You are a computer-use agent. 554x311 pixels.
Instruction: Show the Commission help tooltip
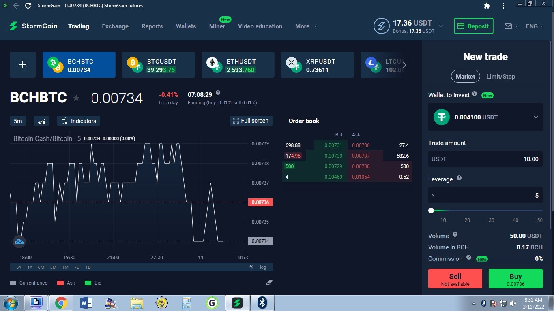click(469, 257)
